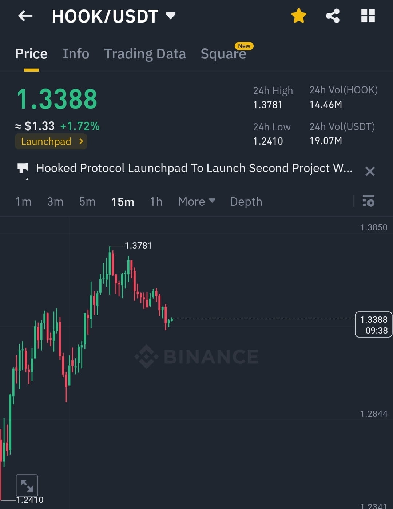Image resolution: width=393 pixels, height=509 pixels.
Task: Switch to the Trading Data tab
Action: (x=145, y=53)
